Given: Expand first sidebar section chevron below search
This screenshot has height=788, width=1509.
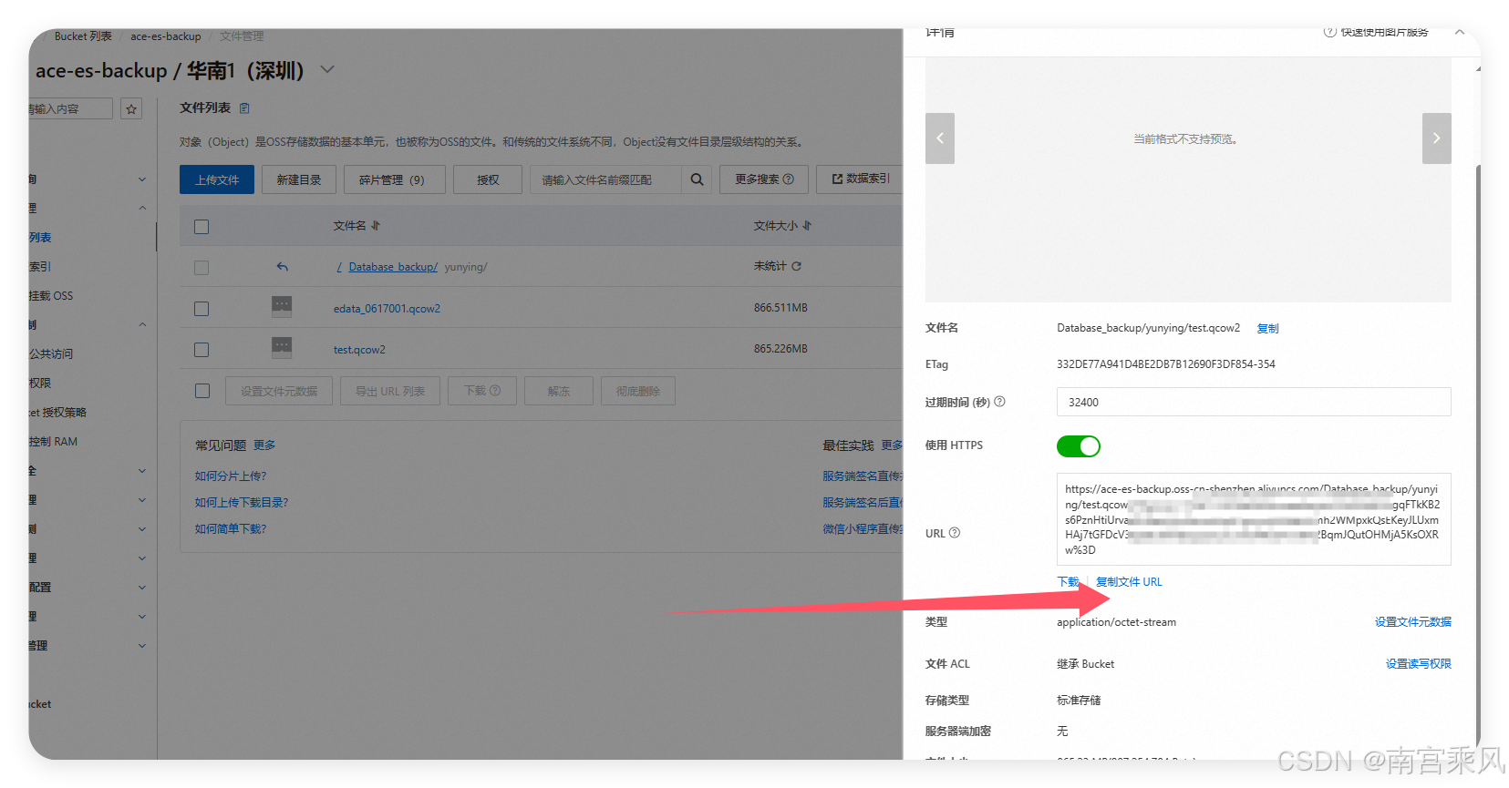Looking at the screenshot, I should (x=142, y=179).
